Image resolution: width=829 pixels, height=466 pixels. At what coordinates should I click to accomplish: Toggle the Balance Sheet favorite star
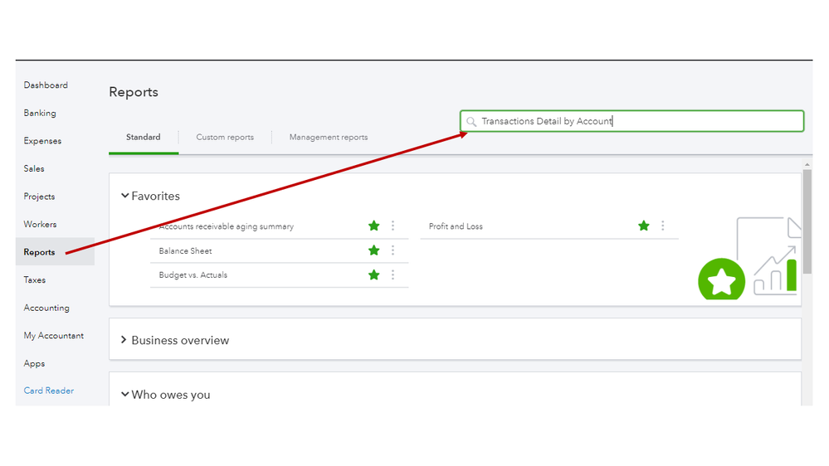[x=374, y=250]
